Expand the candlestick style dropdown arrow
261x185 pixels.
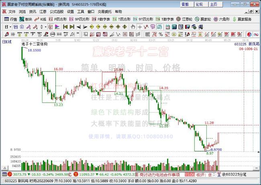click(45, 27)
